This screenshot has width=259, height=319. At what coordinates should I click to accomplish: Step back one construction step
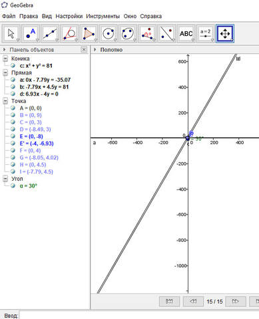[x=193, y=301]
